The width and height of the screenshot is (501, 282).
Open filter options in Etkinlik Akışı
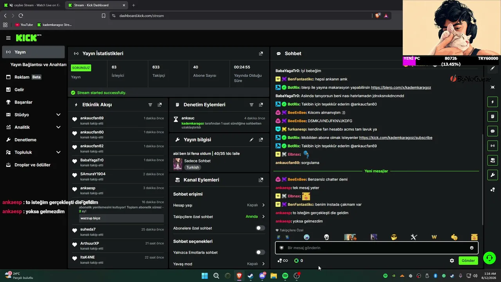point(150,105)
